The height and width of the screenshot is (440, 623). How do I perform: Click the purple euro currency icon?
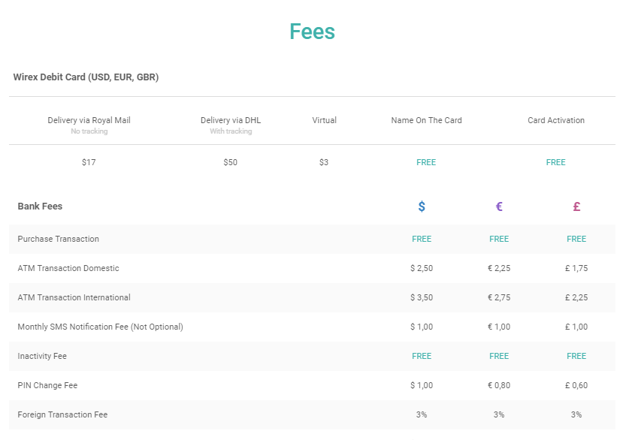pos(499,206)
